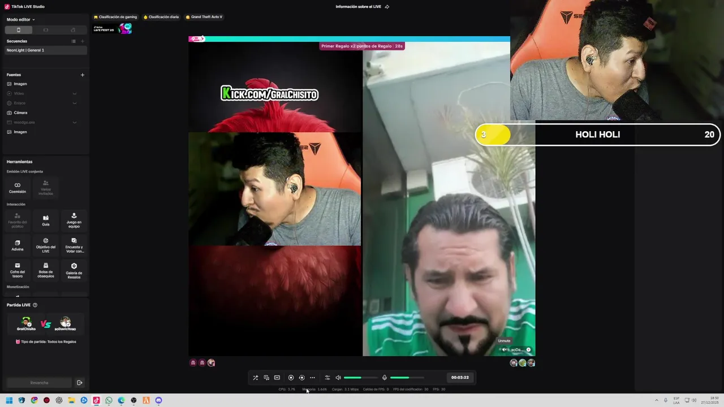Click the right team gifter avatars

523,363
